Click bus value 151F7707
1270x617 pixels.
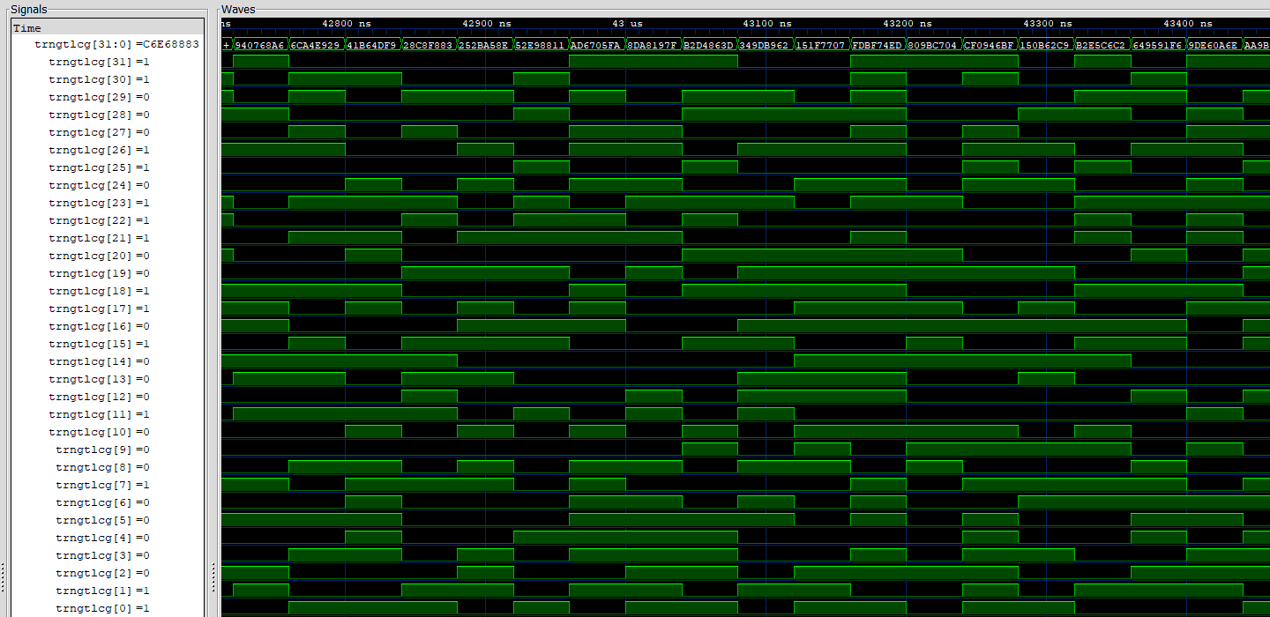[x=821, y=44]
